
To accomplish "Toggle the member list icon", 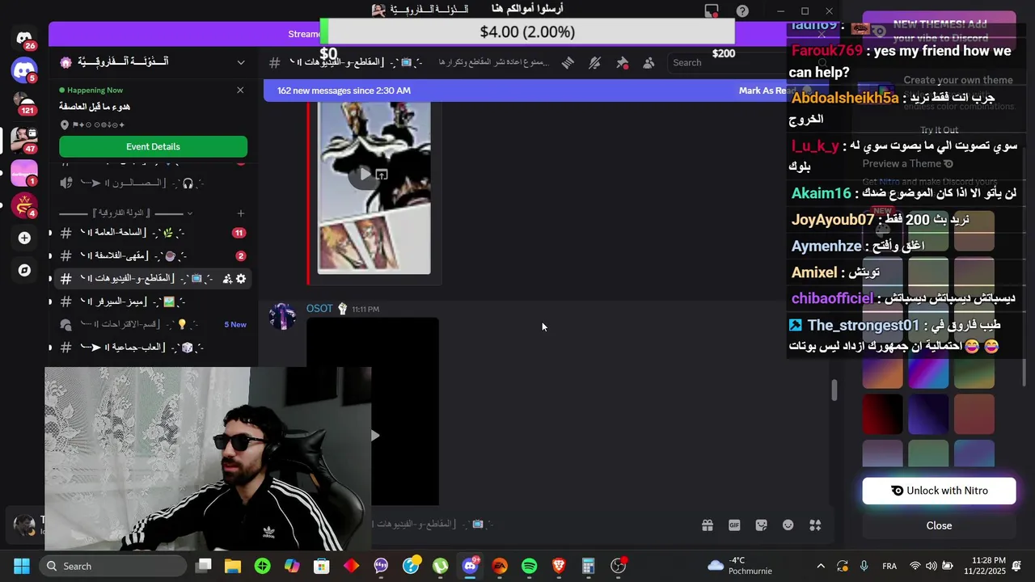I will point(648,62).
